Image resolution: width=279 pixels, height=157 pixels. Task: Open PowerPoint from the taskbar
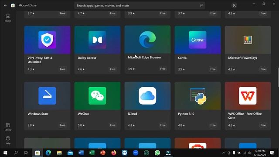point(103,153)
